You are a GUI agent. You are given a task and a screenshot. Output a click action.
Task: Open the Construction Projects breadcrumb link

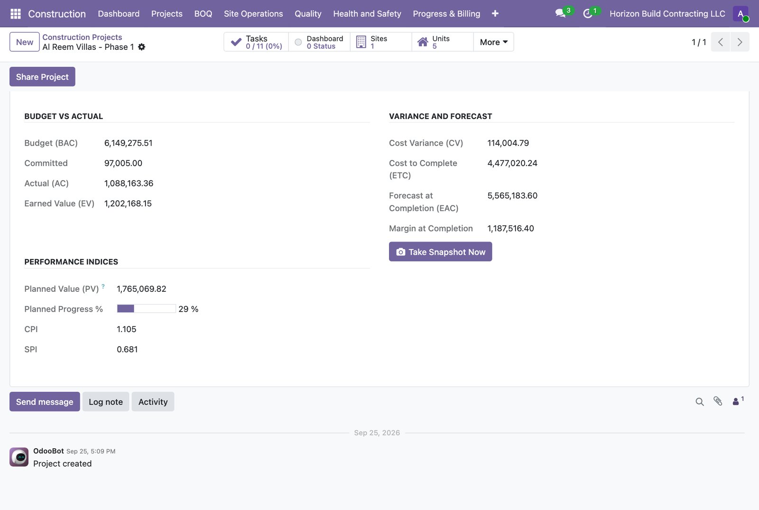coord(82,37)
